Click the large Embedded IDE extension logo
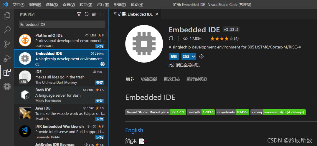The height and width of the screenshot is (146, 317). point(144,44)
